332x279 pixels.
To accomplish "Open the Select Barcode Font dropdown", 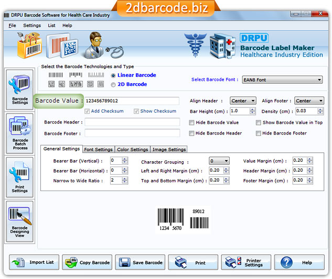I will 282,80.
